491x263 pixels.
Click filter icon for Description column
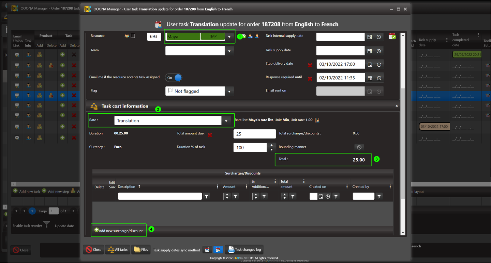207,196
